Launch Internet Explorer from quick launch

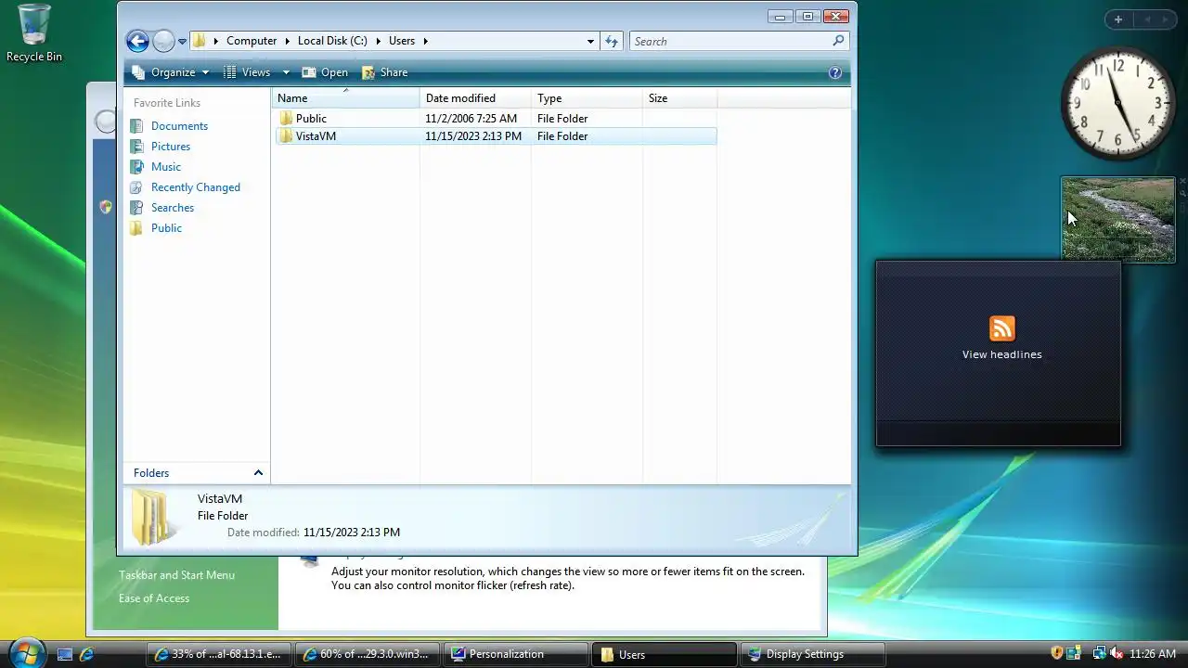click(86, 654)
